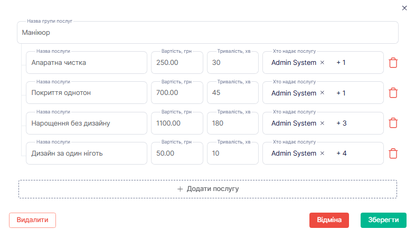Focus the group name field Манікюр

pyautogui.click(x=207, y=33)
